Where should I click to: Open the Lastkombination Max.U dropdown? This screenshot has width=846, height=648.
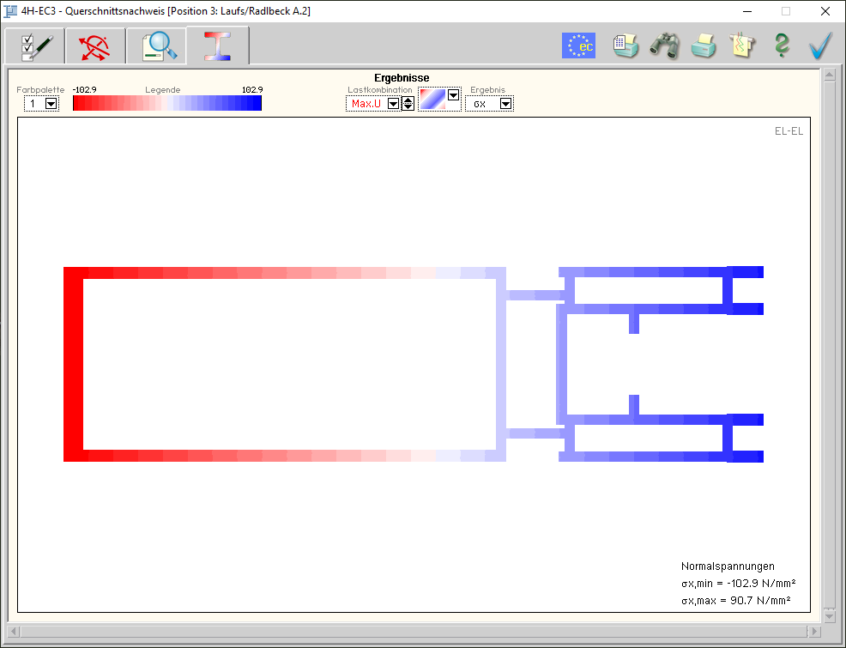pyautogui.click(x=393, y=104)
